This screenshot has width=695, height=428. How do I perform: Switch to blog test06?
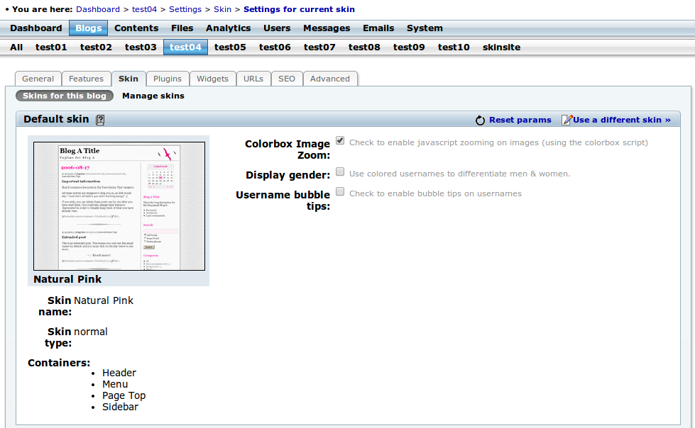pyautogui.click(x=275, y=47)
